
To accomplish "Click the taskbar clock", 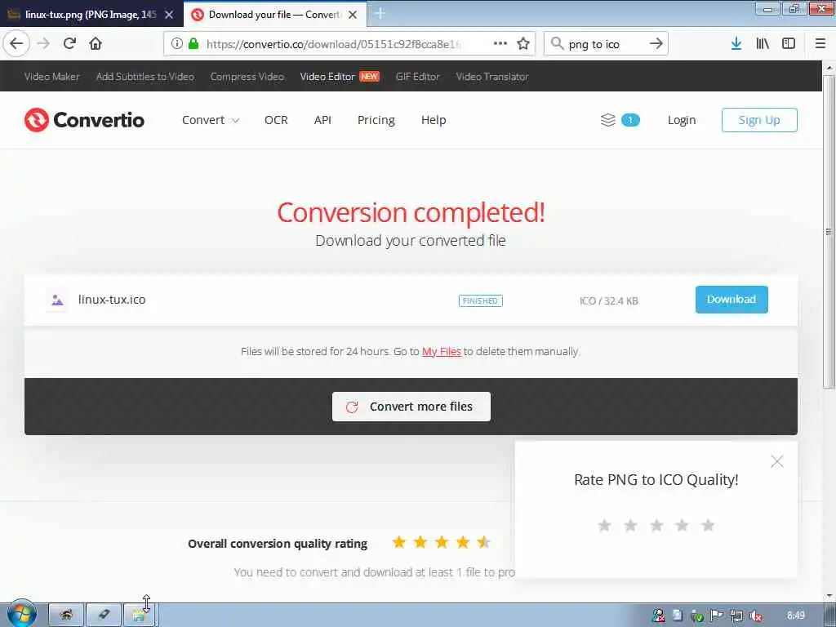I will pos(795,616).
